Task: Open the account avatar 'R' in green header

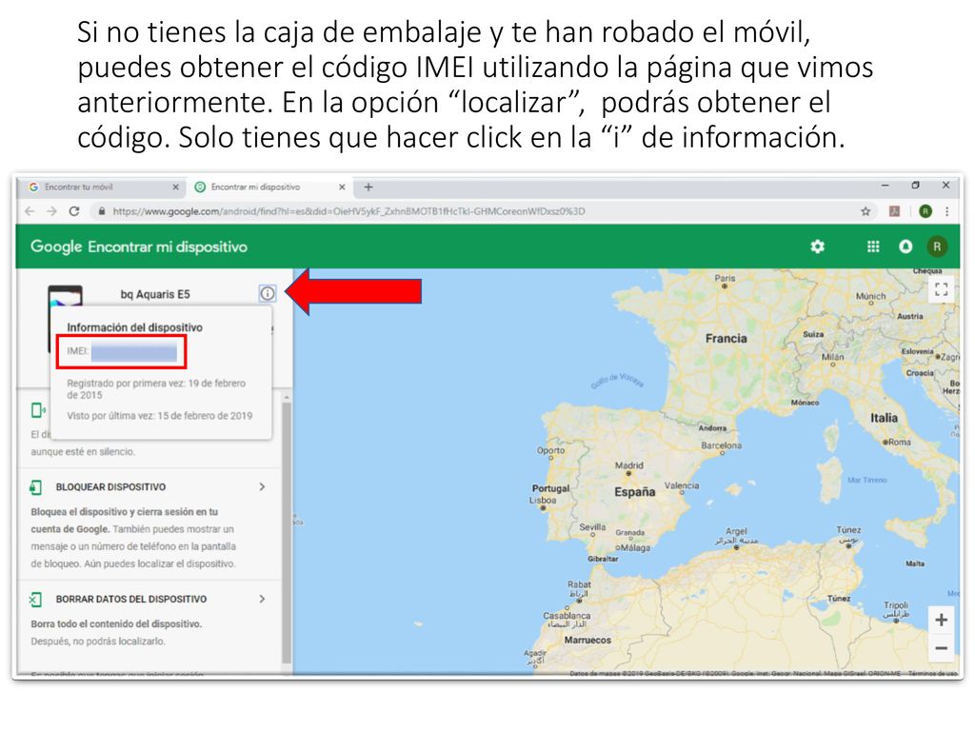Action: (x=937, y=247)
